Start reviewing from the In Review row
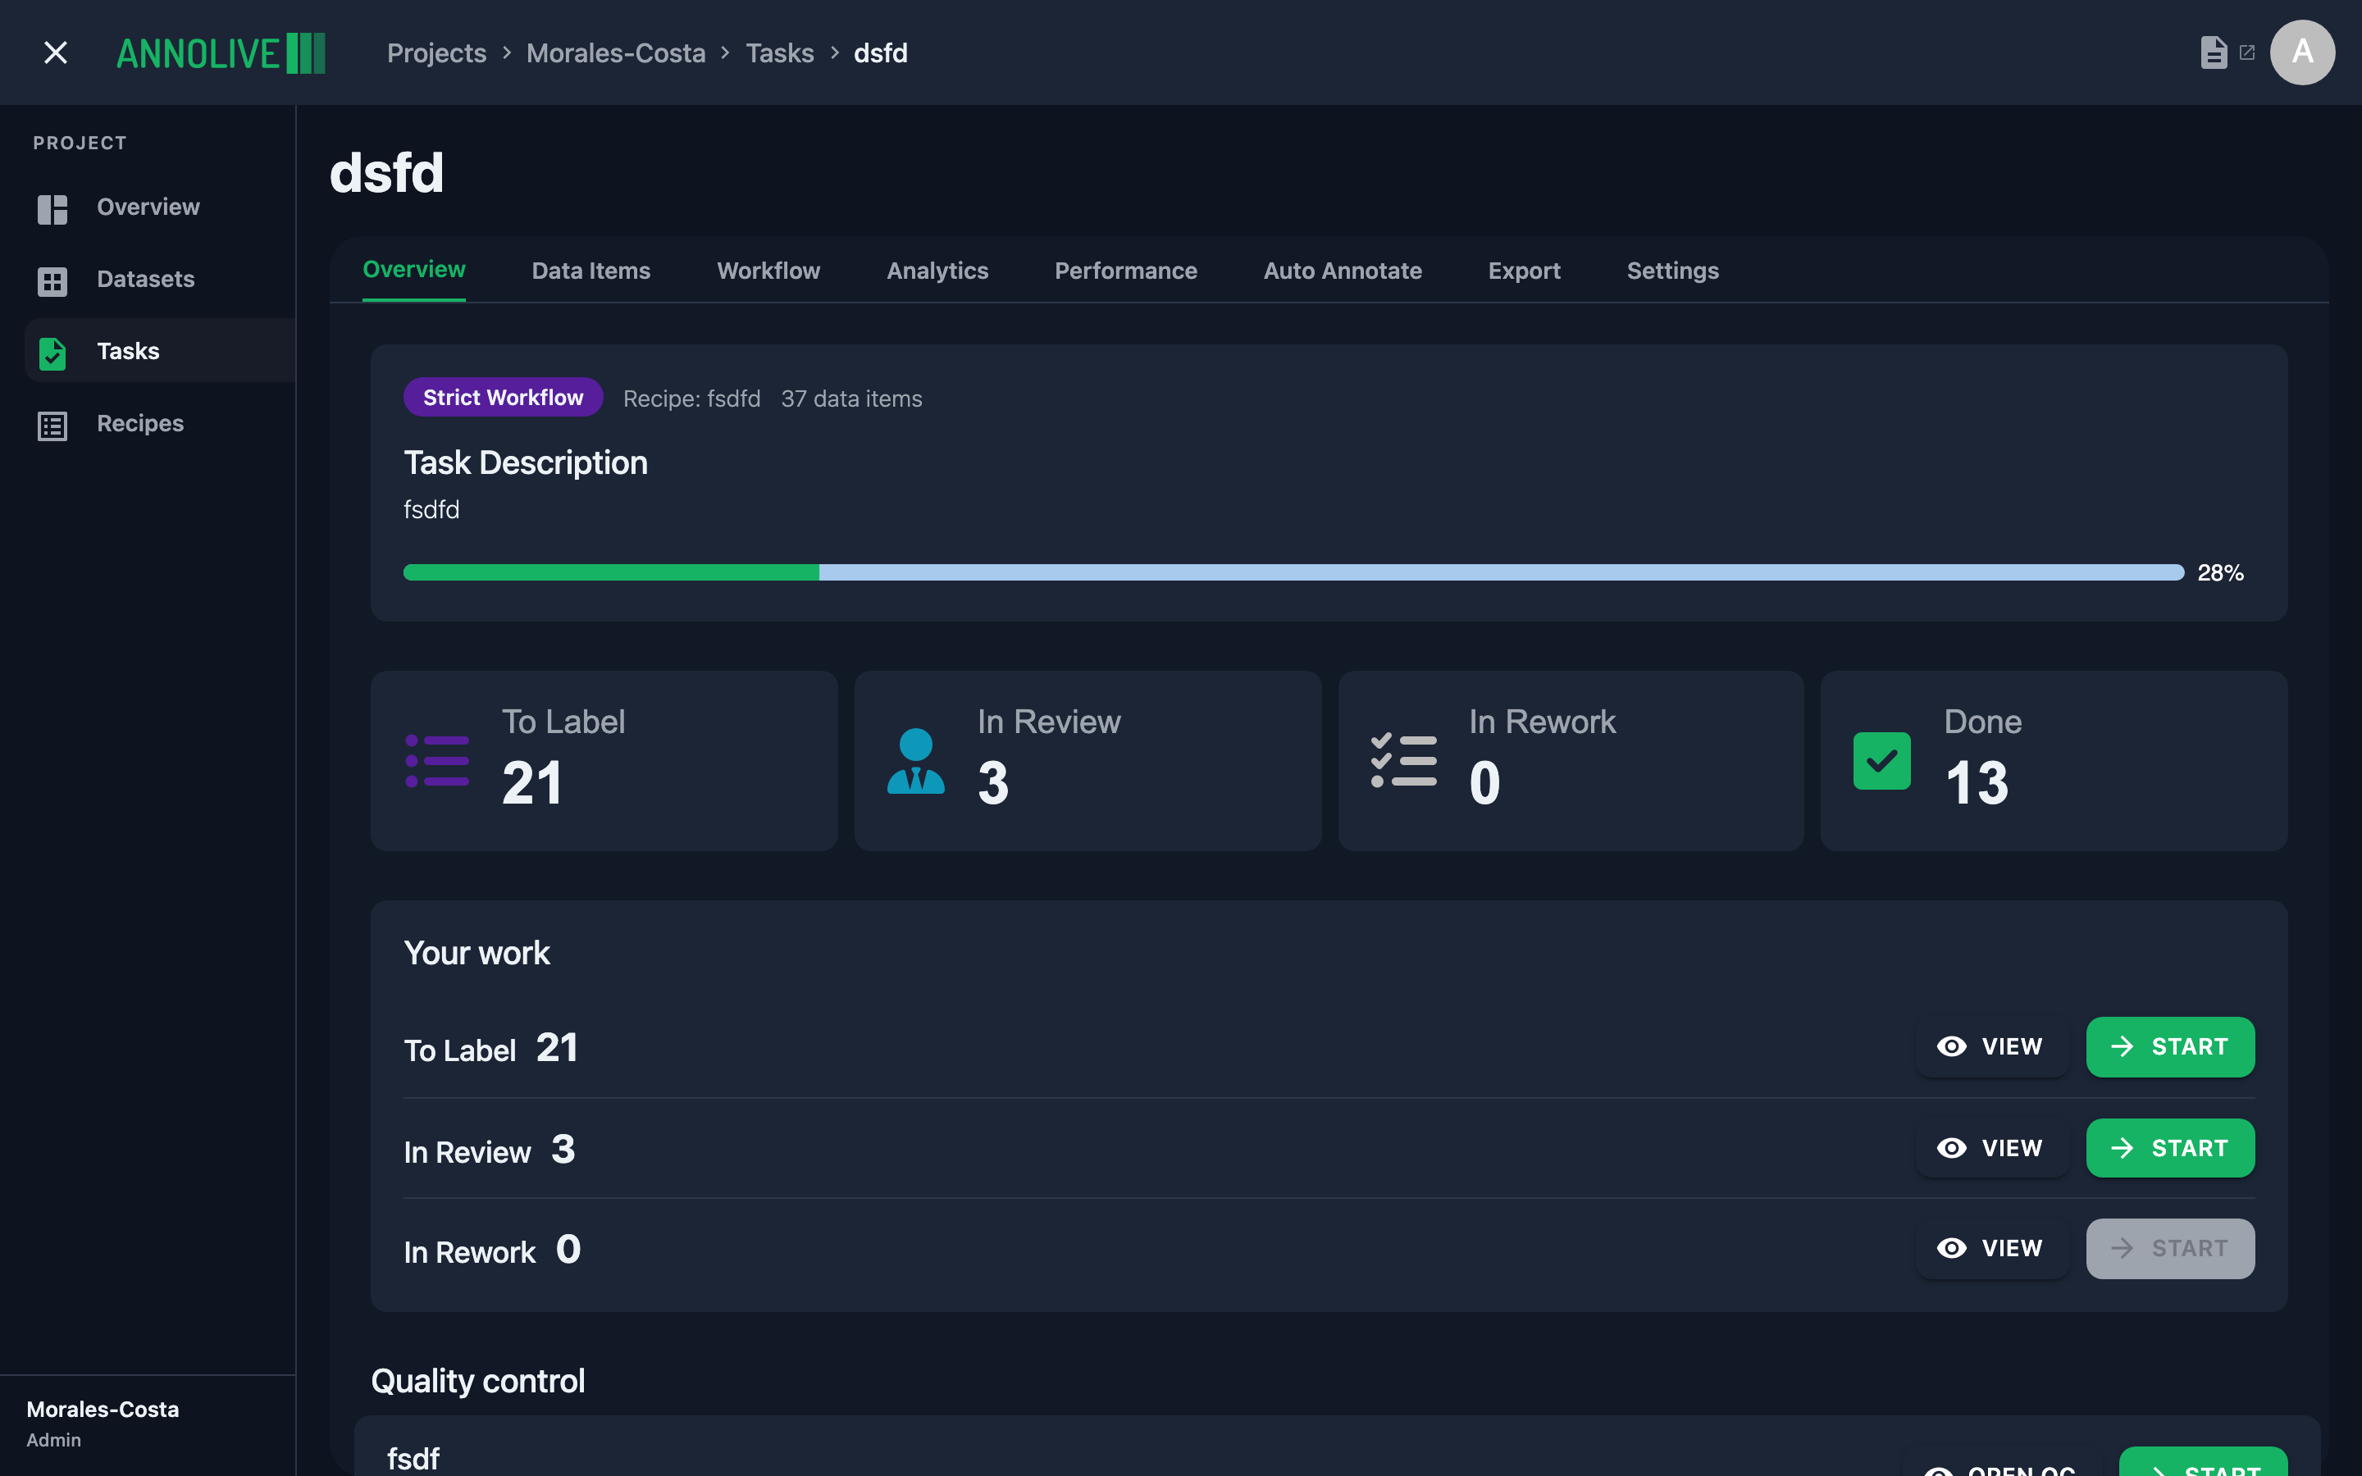2362x1476 pixels. (x=2170, y=1148)
